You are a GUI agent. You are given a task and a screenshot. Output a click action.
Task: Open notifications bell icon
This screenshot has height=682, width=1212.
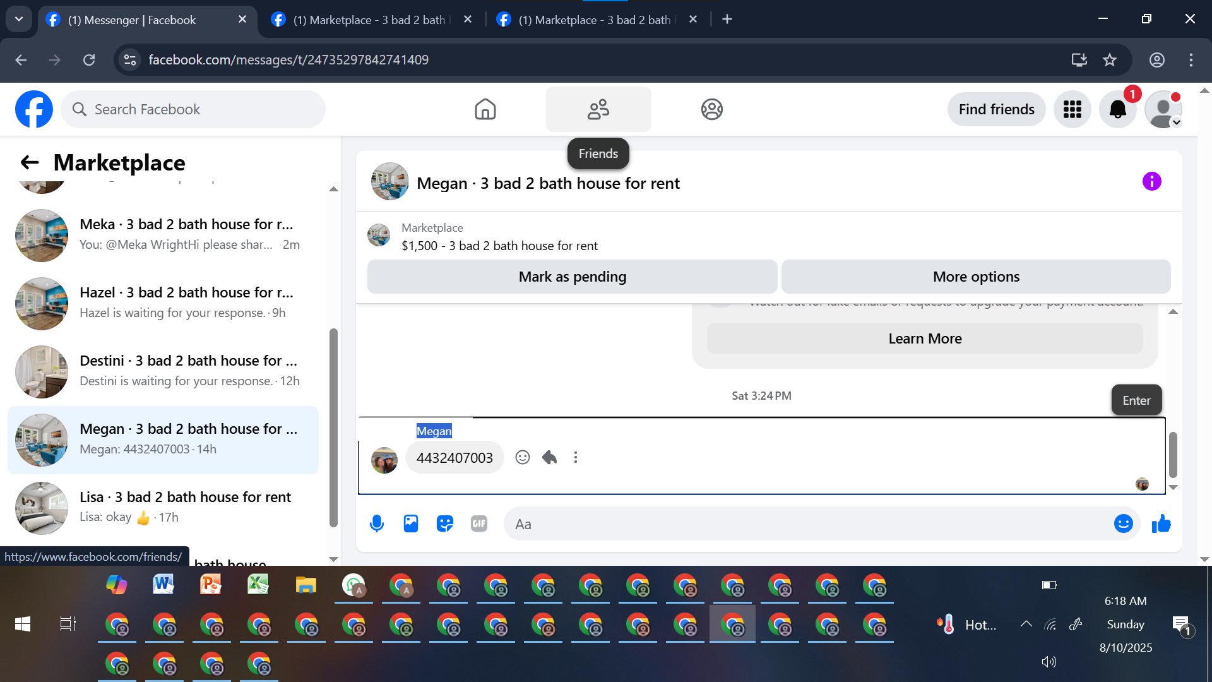pyautogui.click(x=1117, y=109)
